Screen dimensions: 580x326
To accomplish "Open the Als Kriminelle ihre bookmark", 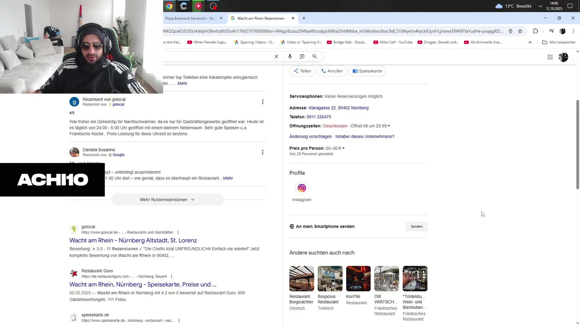I will point(483,42).
